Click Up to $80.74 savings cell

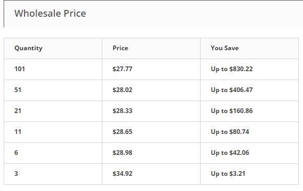click(x=249, y=132)
